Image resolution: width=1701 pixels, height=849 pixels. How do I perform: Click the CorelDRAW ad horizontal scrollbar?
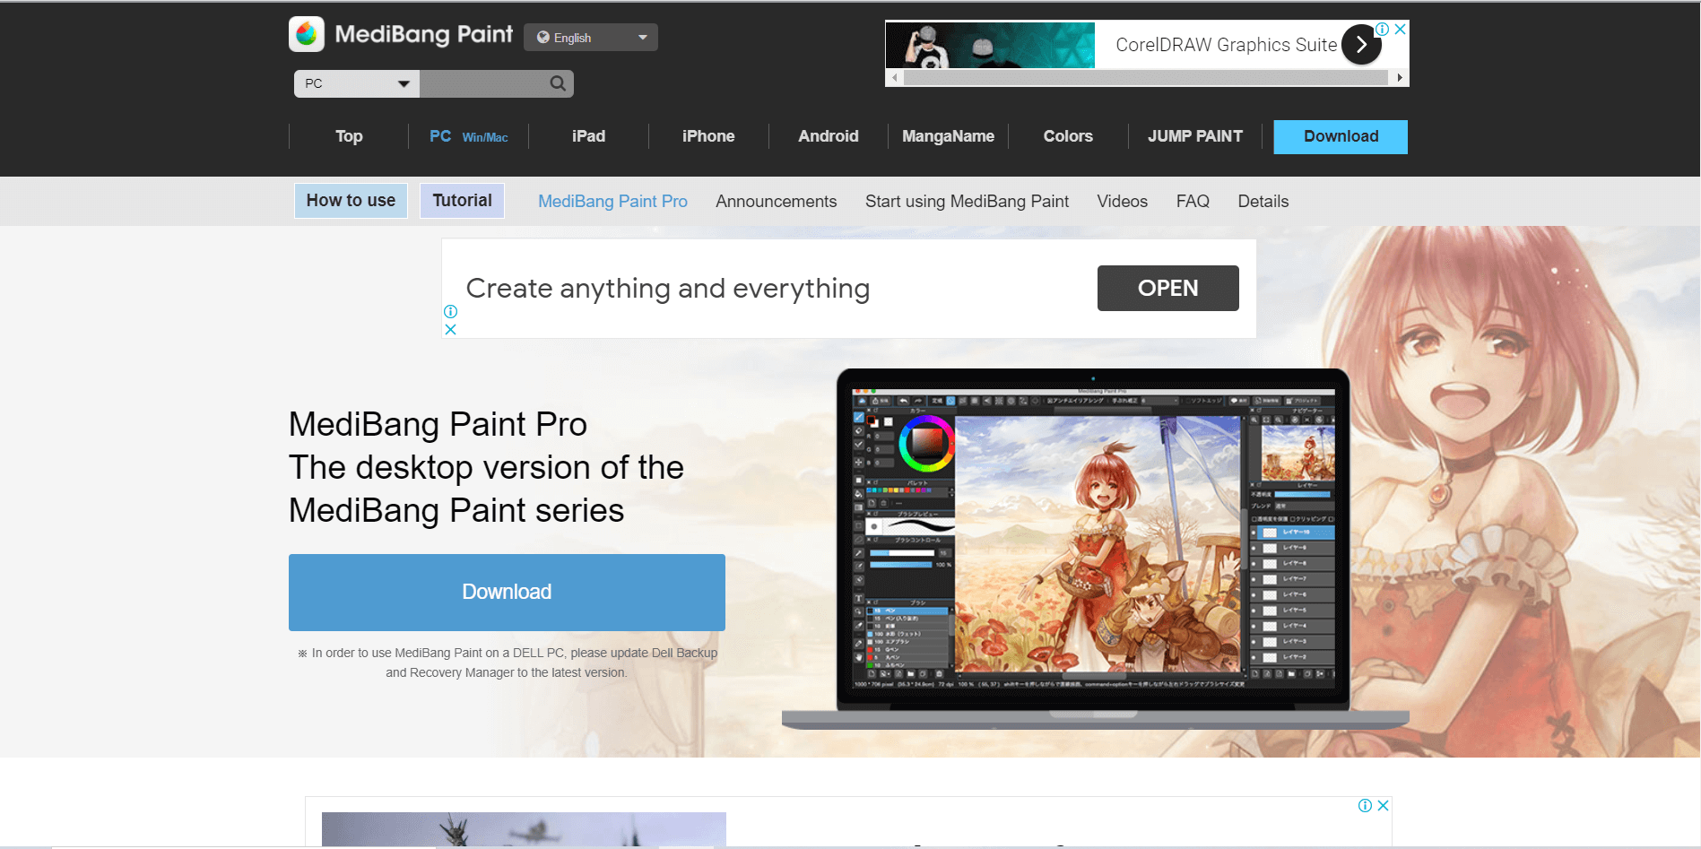1146,78
